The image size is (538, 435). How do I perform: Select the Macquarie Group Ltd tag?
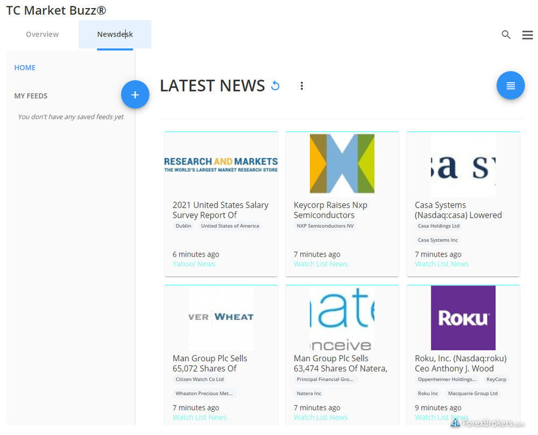tap(473, 394)
